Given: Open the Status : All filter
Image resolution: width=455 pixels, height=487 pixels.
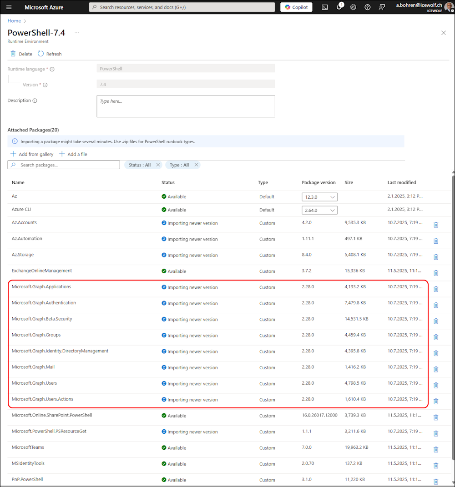Looking at the screenshot, I should point(140,165).
